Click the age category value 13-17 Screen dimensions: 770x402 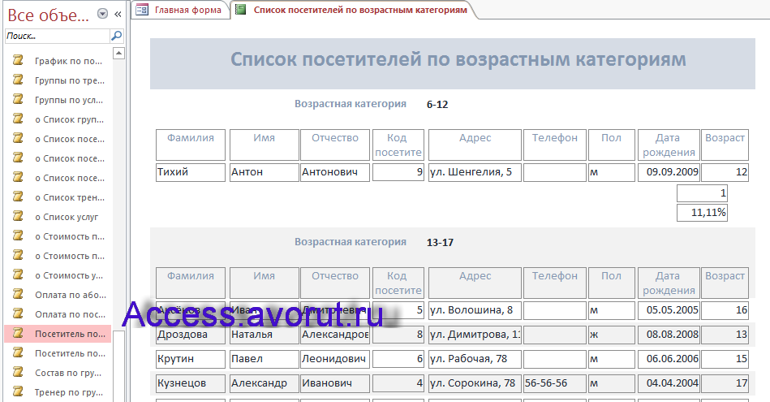pos(440,242)
